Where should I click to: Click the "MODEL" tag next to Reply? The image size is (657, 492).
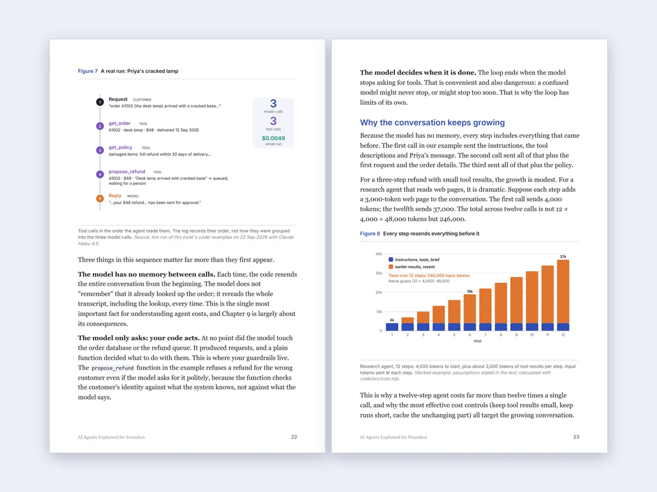click(x=133, y=196)
